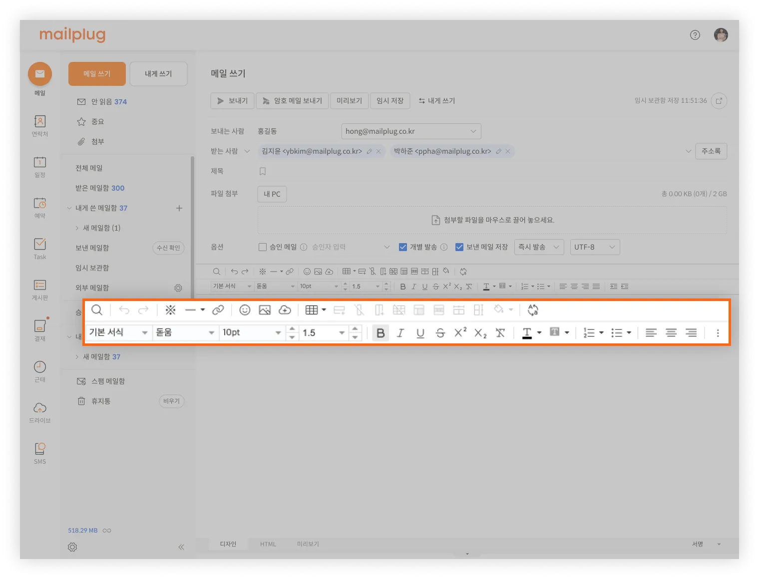The width and height of the screenshot is (759, 579).
Task: Enable the 승인 메일 checkbox
Action: tap(263, 247)
